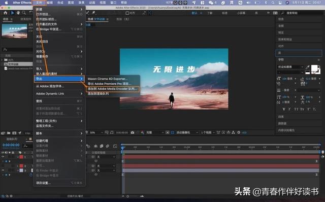Select the Selection arrow tool
Image resolution: width=325 pixels, height=202 pixels.
(x=12, y=13)
